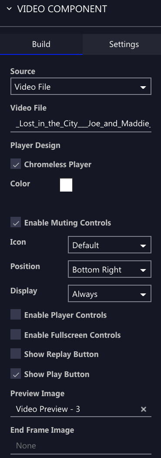Enable the Show Replay Button checkbox

coord(16,354)
